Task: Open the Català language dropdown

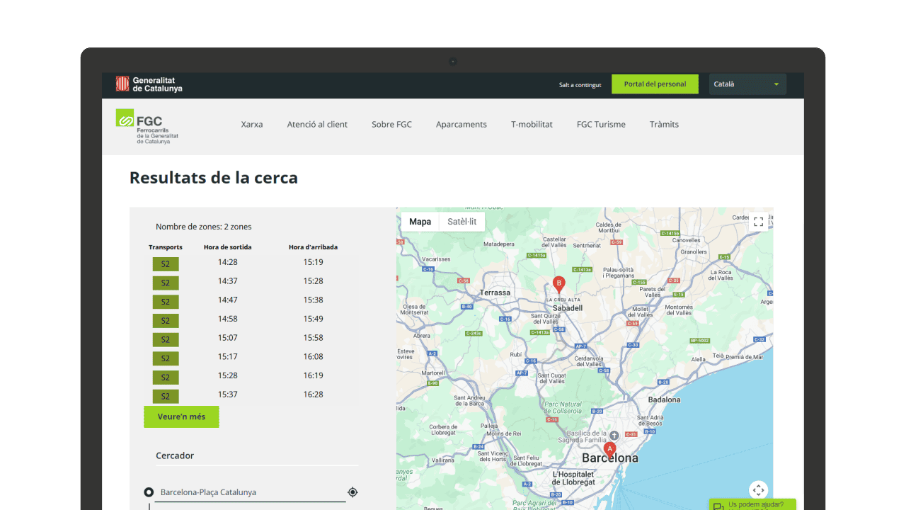Action: (x=747, y=84)
